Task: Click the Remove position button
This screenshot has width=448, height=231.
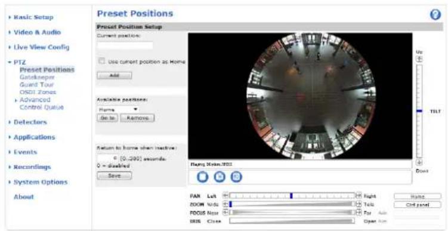Action: [x=137, y=118]
